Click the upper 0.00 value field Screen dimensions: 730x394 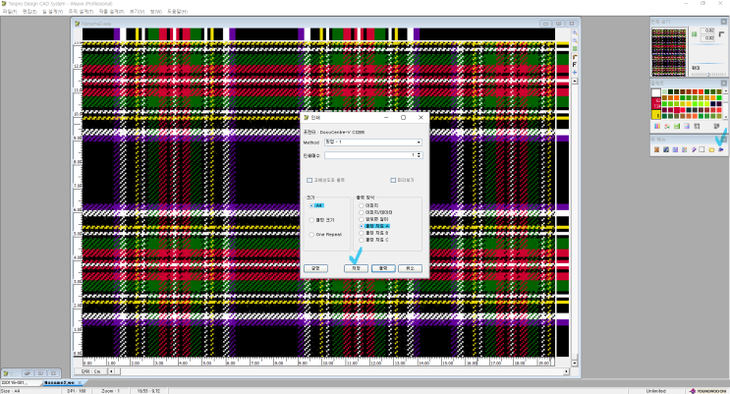pyautogui.click(x=707, y=30)
